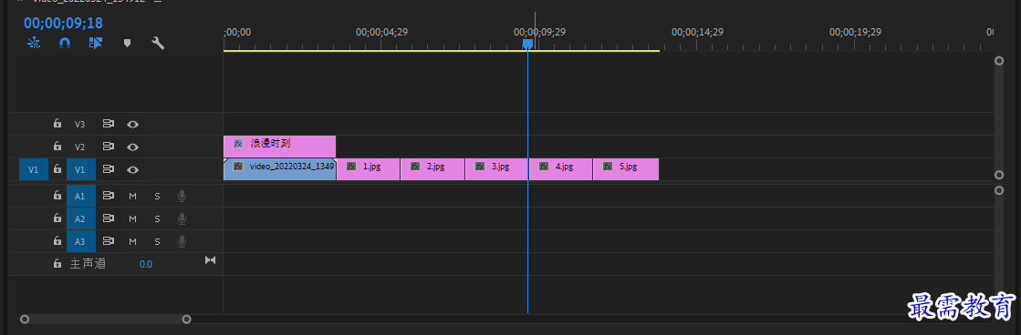Enable voice-over record on A1
This screenshot has height=335, width=1021.
[x=182, y=196]
